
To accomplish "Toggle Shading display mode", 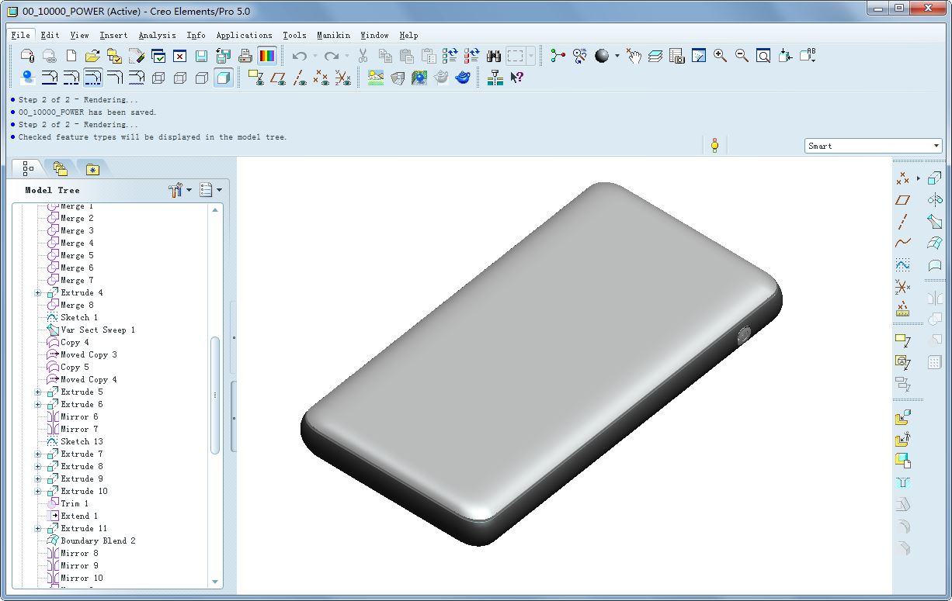I will click(x=224, y=78).
